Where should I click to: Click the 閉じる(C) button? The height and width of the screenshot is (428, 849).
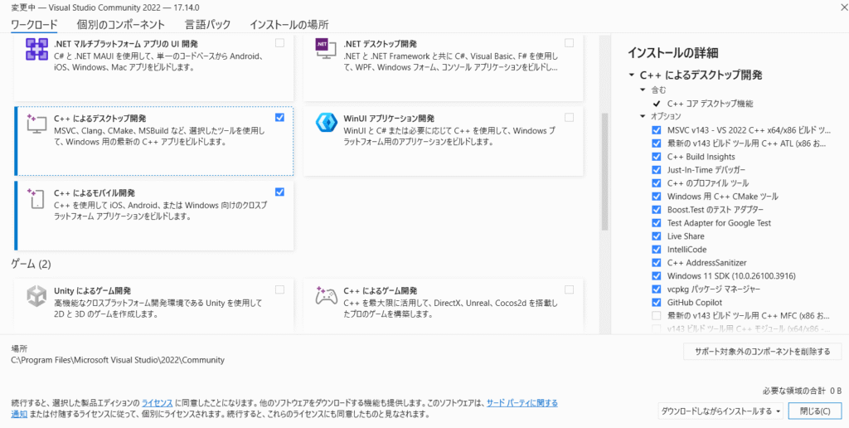(x=816, y=411)
